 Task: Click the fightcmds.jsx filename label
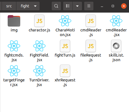14,58
